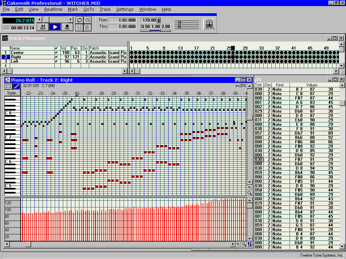
Task: Open the Realtime menu
Action: tap(53, 9)
